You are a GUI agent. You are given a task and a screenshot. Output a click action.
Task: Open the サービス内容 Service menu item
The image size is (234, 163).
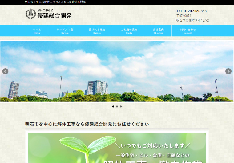point(65,31)
